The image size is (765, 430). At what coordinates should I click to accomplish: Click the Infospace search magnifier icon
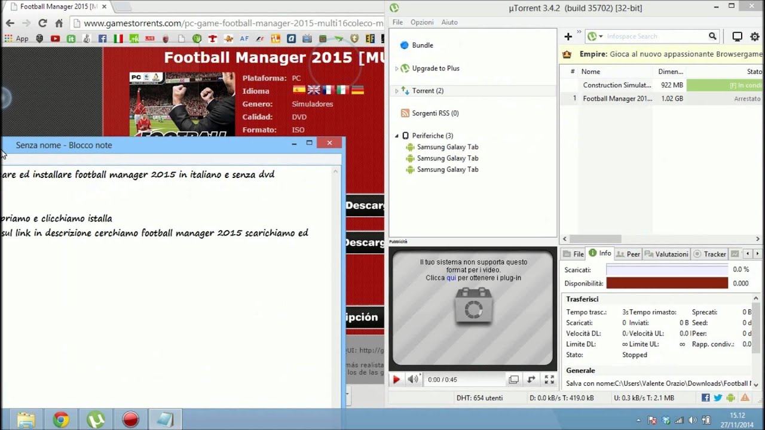(712, 36)
